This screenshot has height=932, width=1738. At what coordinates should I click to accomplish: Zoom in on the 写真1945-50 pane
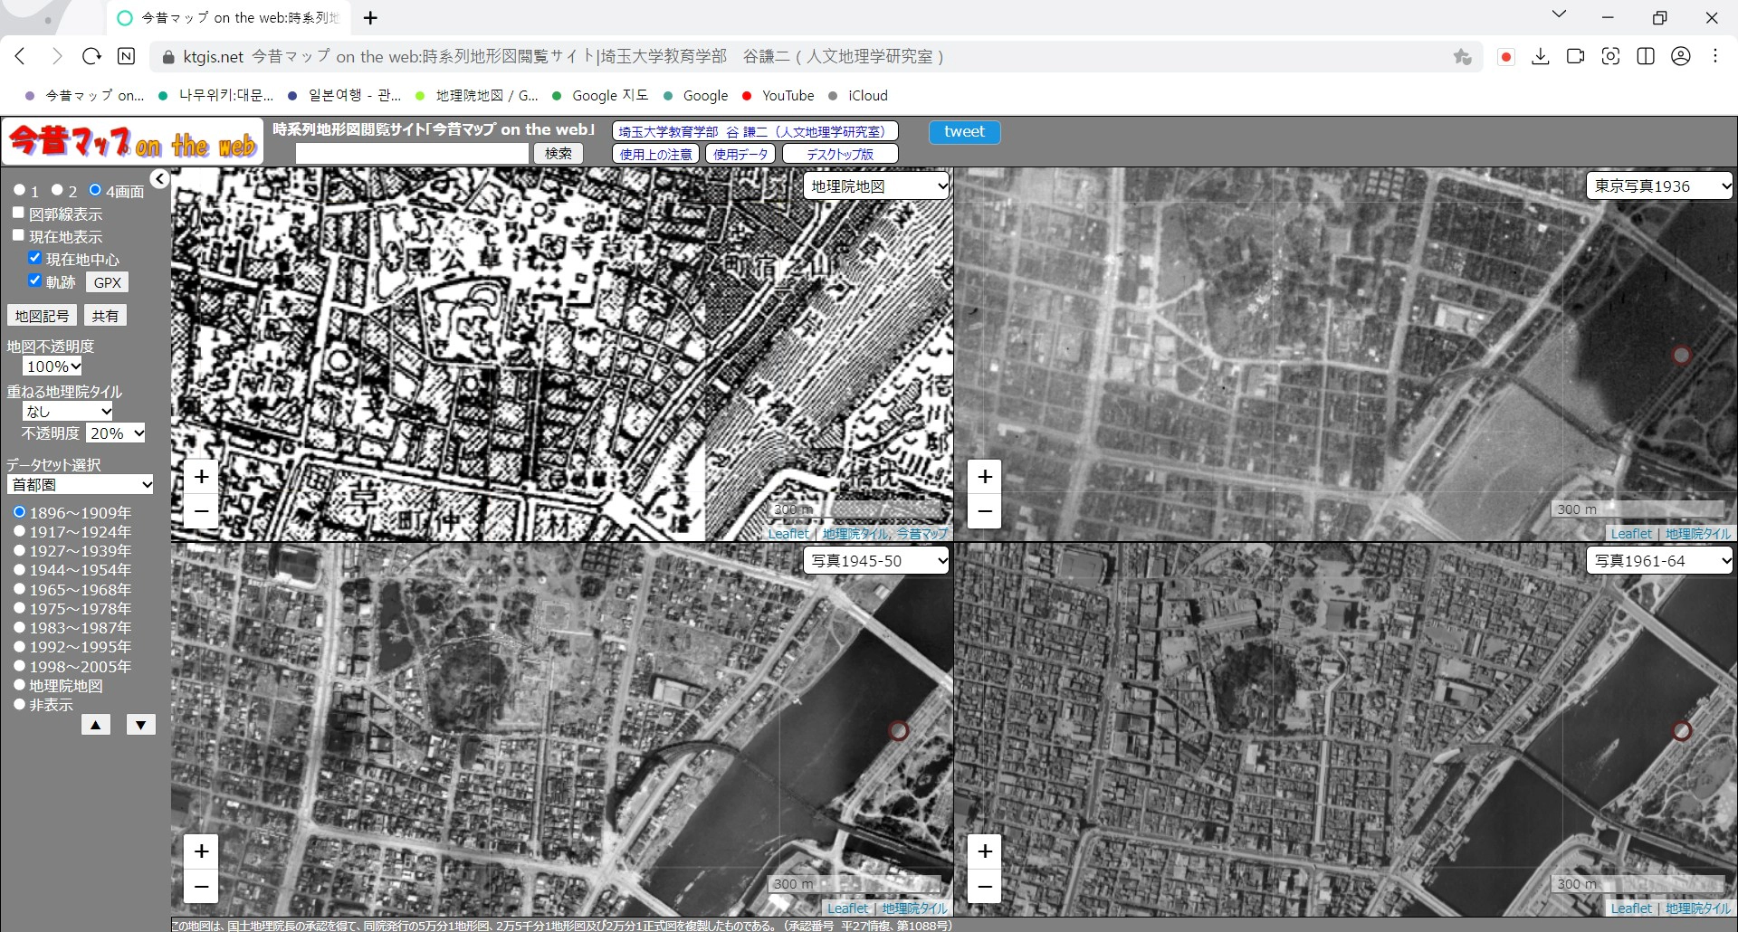[201, 851]
